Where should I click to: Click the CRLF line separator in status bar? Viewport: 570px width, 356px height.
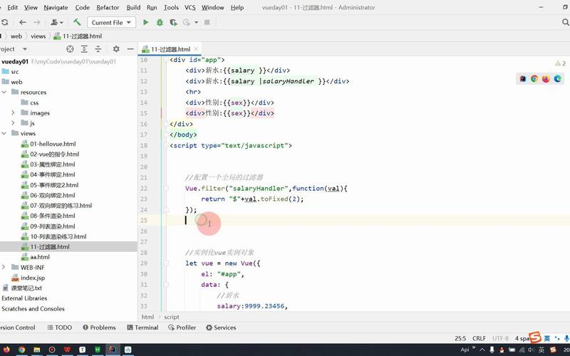pos(479,338)
